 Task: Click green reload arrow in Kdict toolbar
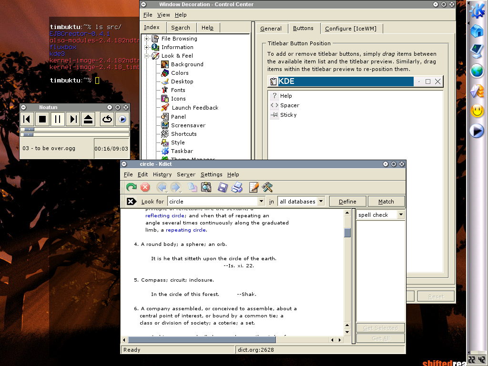pyautogui.click(x=132, y=187)
